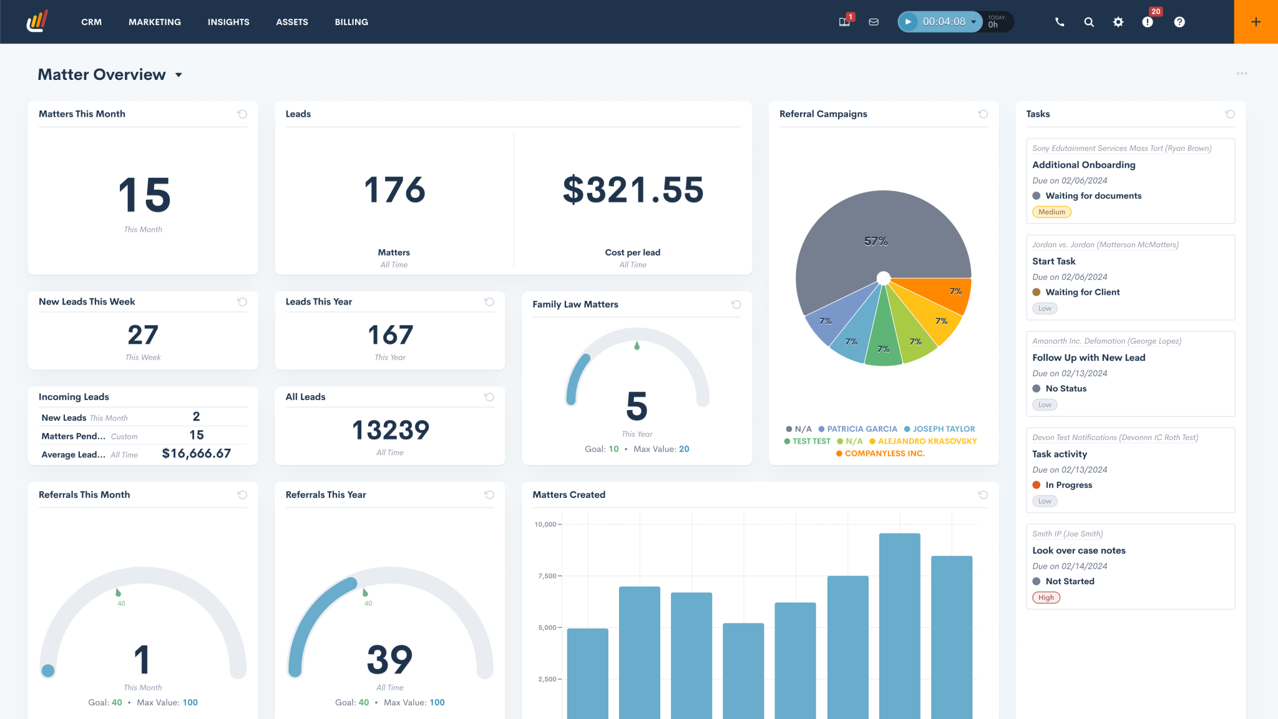Viewport: 1278px width, 719px height.
Task: Create new item with the orange plus button
Action: pyautogui.click(x=1255, y=21)
